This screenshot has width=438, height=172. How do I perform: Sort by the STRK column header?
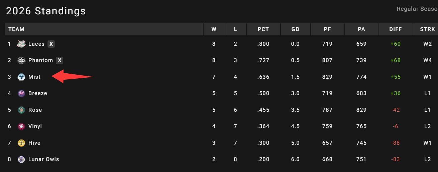[x=427, y=29]
